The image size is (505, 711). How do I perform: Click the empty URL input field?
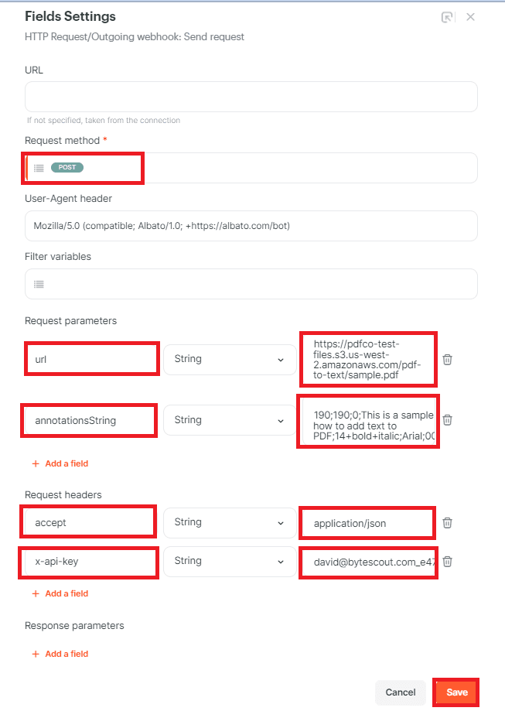[x=250, y=97]
